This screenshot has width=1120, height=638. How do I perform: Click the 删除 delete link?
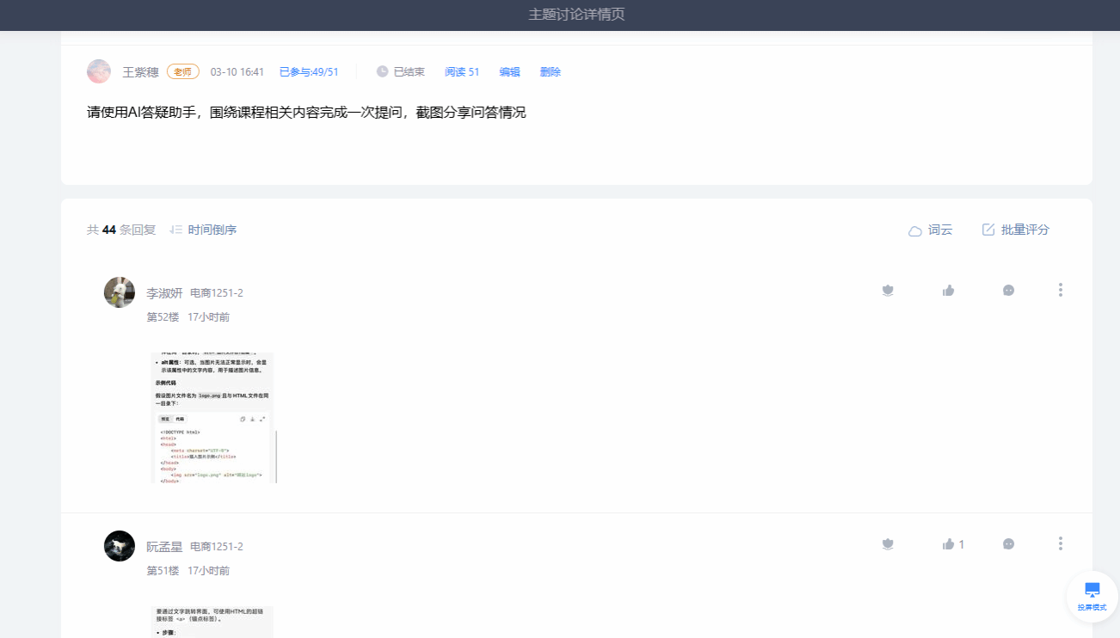point(550,72)
